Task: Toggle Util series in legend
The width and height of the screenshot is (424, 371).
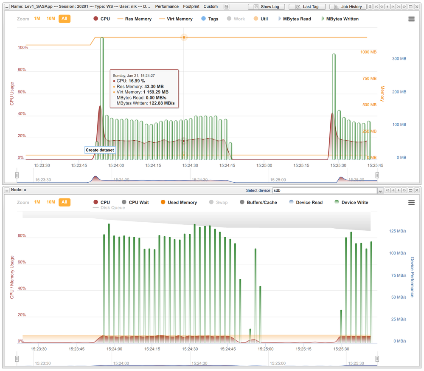Action: [x=261, y=19]
